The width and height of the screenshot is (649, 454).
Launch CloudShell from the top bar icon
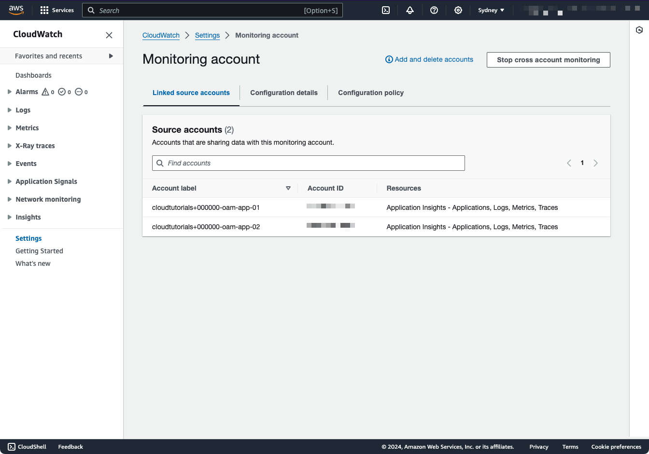386,10
